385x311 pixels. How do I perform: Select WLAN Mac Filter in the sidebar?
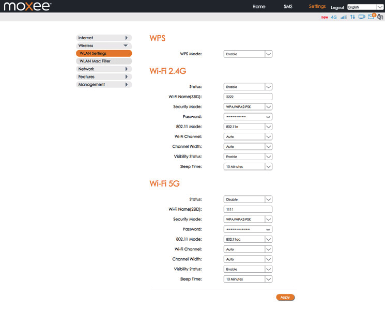(103, 61)
